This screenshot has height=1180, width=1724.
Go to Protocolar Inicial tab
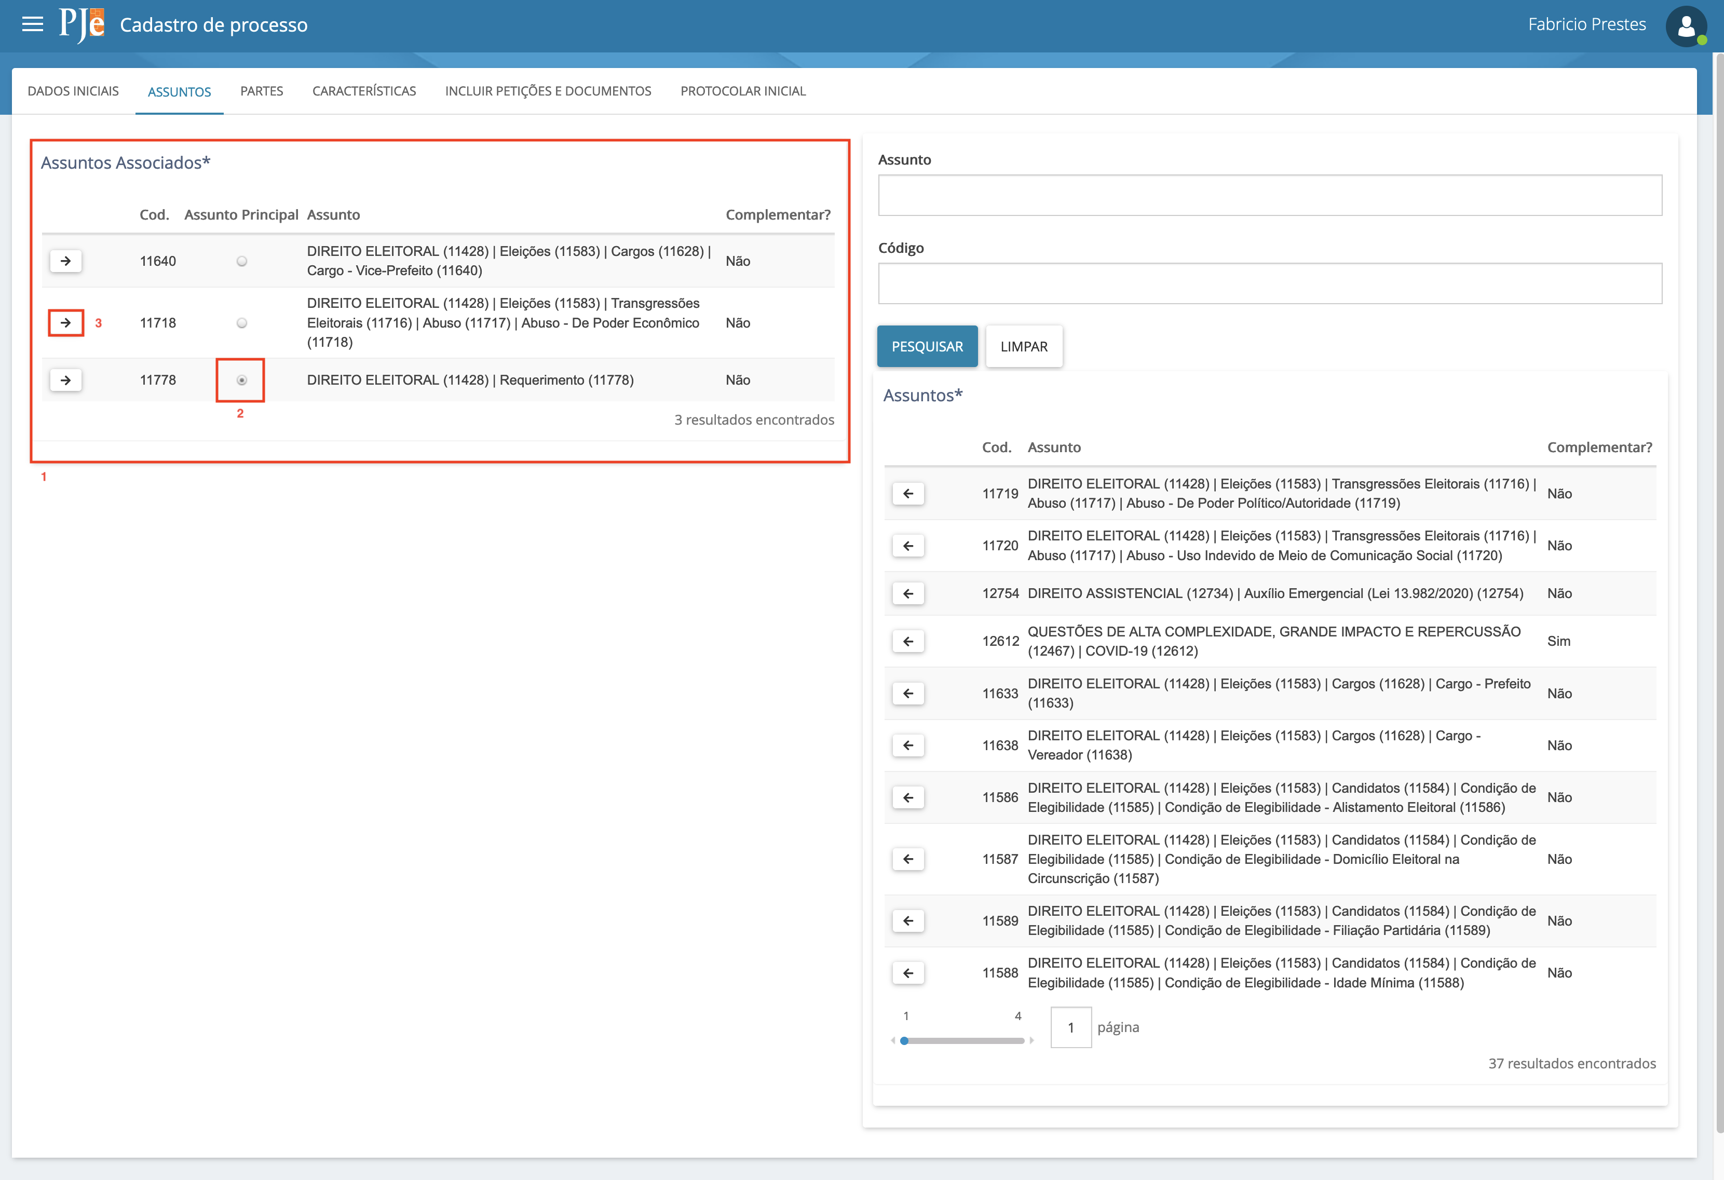(743, 91)
